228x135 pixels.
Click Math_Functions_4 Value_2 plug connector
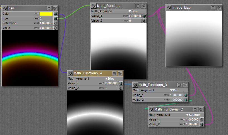point(121,88)
